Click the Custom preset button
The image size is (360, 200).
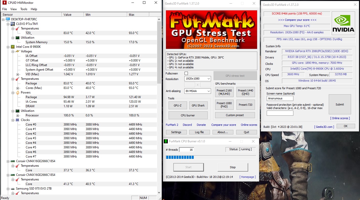click(235, 115)
